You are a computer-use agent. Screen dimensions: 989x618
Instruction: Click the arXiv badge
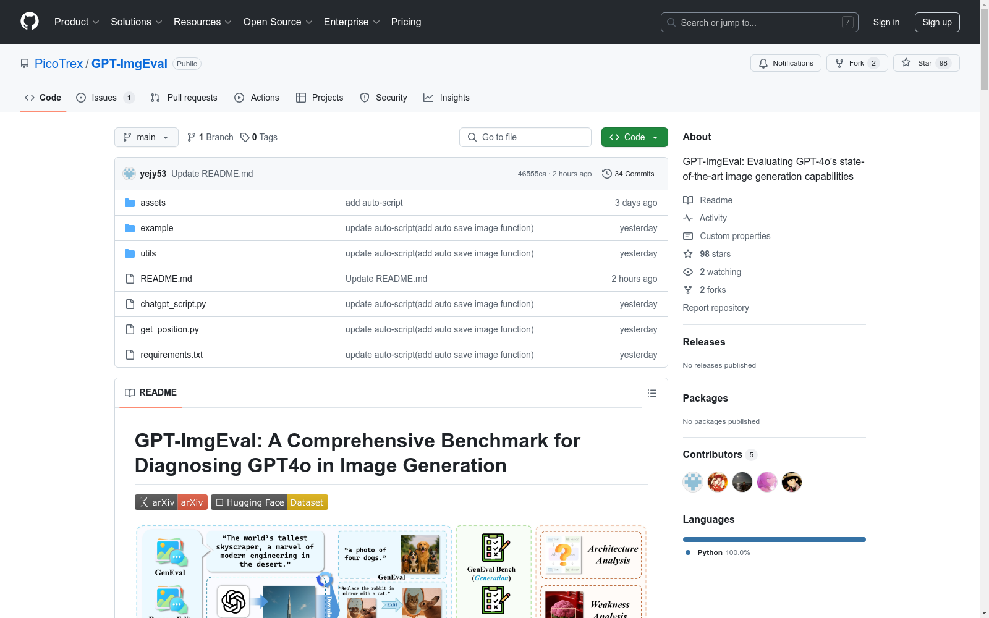pos(171,502)
